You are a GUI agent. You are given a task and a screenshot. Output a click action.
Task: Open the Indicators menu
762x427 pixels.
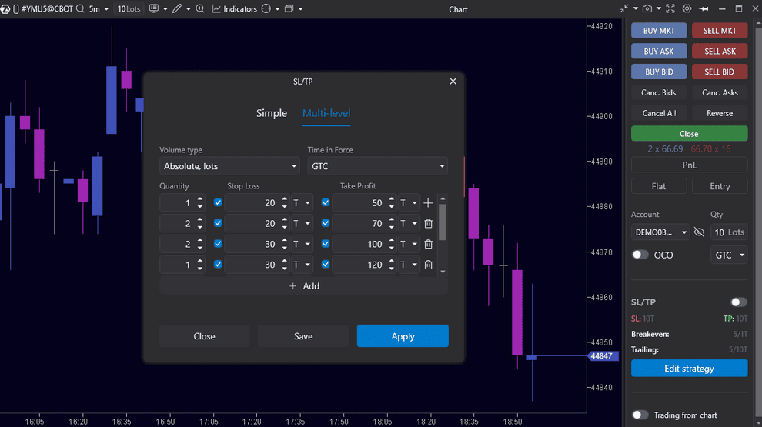(235, 8)
